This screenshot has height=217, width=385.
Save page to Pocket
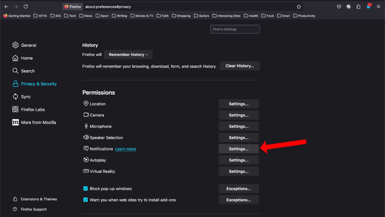pos(339,7)
